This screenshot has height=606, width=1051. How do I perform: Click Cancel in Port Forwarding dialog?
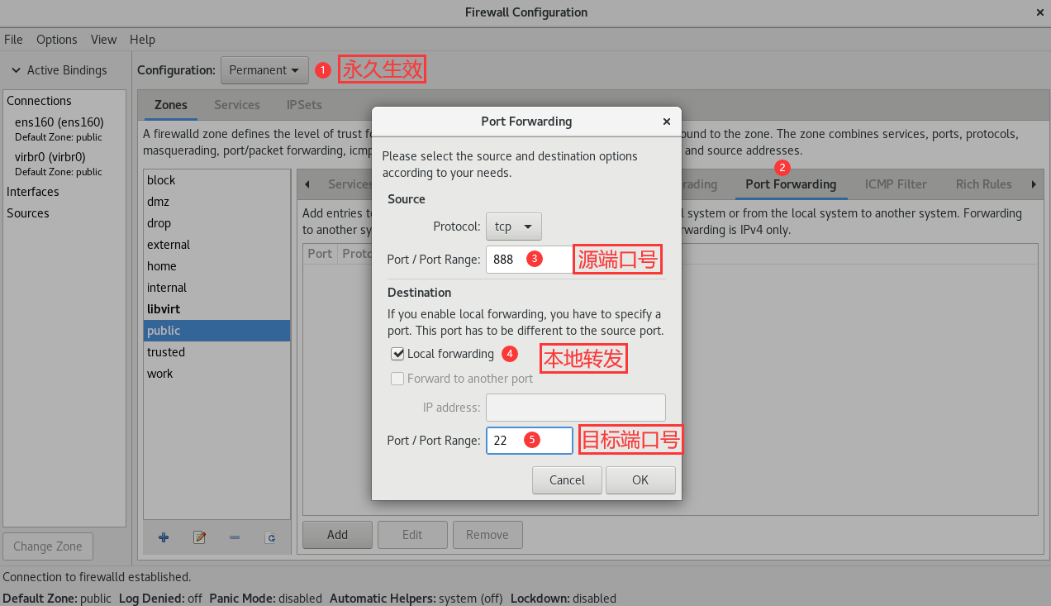(x=567, y=480)
